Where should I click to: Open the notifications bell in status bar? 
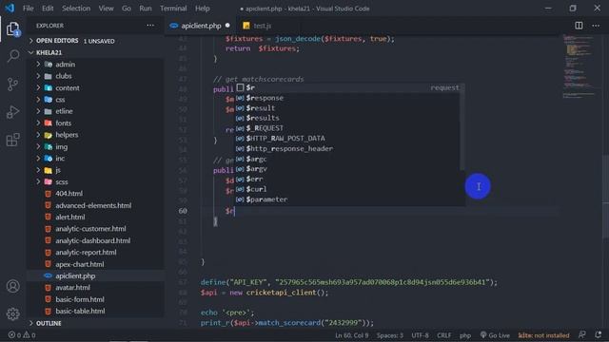point(599,335)
